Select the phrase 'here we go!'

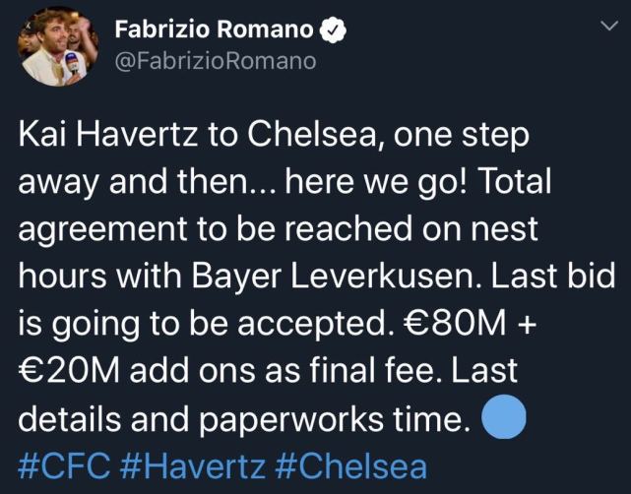coord(377,182)
